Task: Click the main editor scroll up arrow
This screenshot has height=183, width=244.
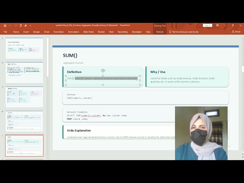Action: pos(242,36)
